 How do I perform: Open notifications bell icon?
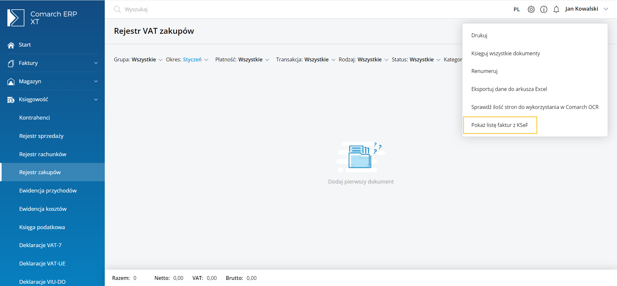[x=556, y=9]
